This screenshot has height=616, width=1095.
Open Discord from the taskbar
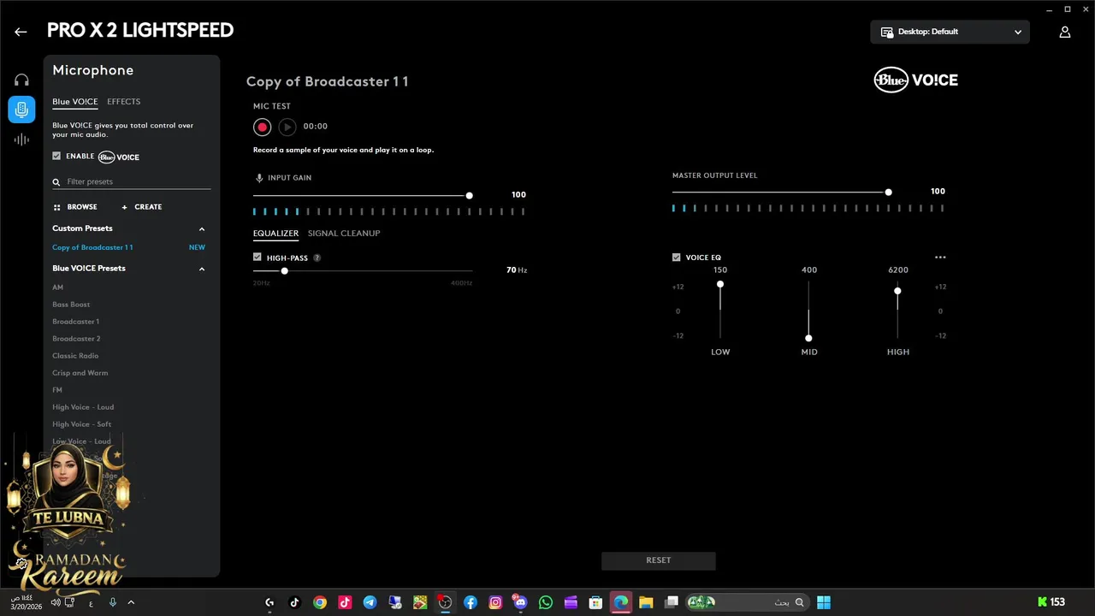(520, 602)
